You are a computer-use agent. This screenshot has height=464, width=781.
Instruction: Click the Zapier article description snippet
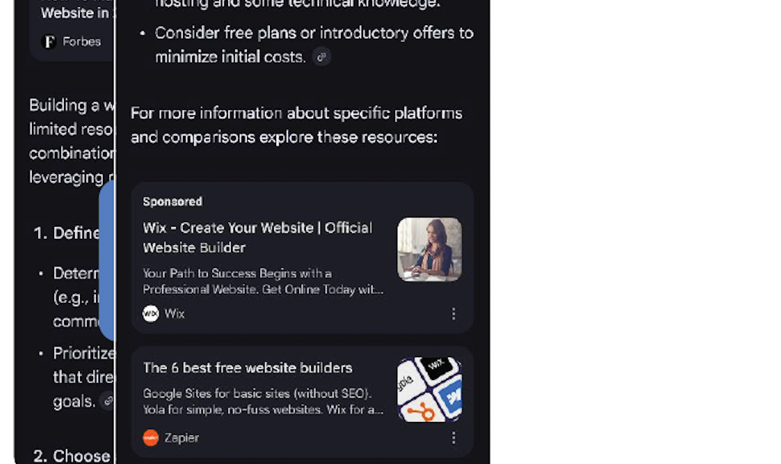pyautogui.click(x=263, y=401)
